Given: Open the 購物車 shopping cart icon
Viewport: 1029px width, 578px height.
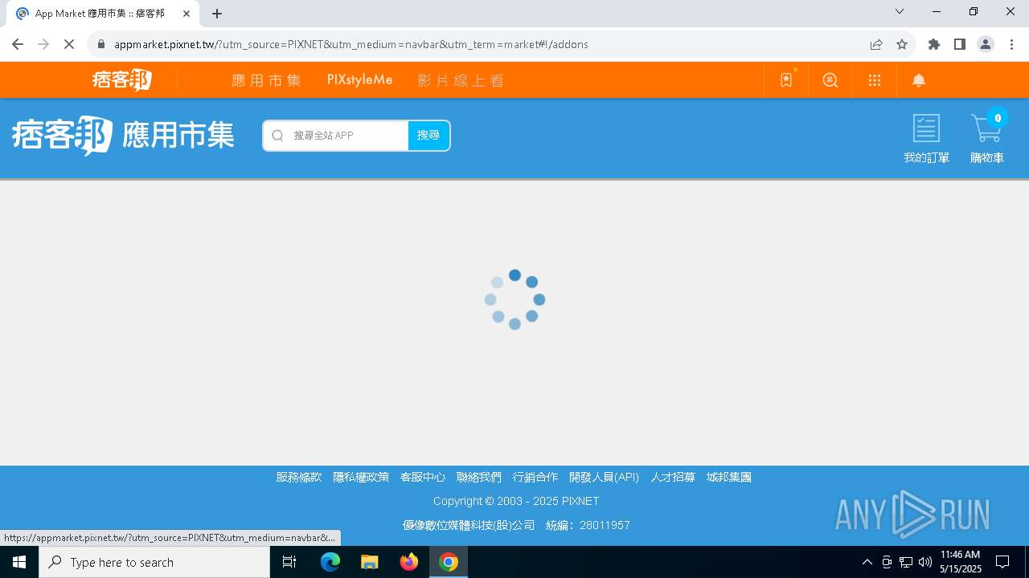Looking at the screenshot, I should [987, 139].
